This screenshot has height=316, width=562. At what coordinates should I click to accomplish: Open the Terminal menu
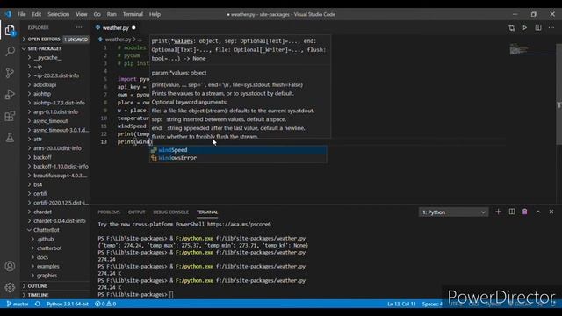coord(133,14)
